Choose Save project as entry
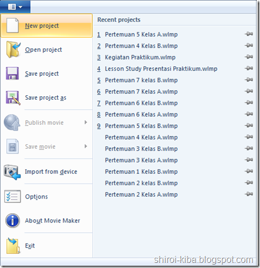 [47, 98]
